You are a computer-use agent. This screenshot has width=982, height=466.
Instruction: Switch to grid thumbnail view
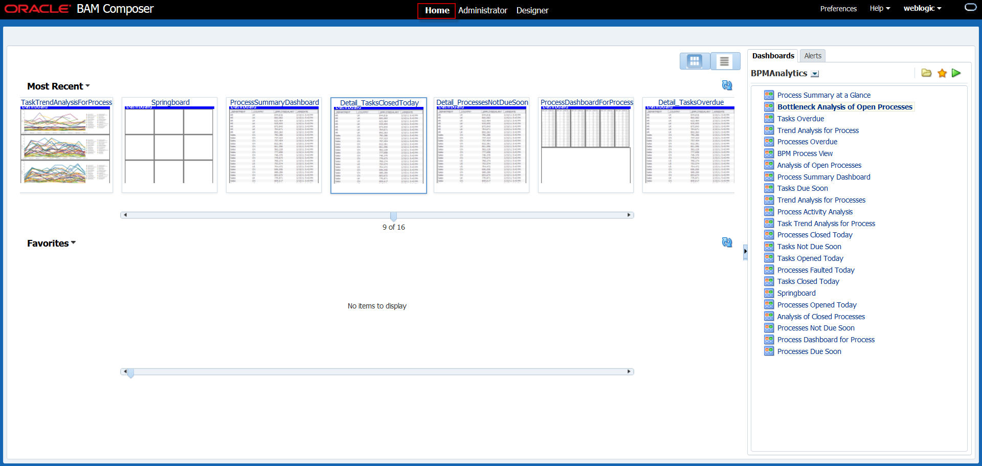pos(695,61)
